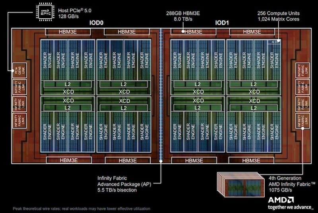The width and height of the screenshot is (318, 213).
Task: Click the stacked GPU package thumbnail
Action: click(241, 185)
